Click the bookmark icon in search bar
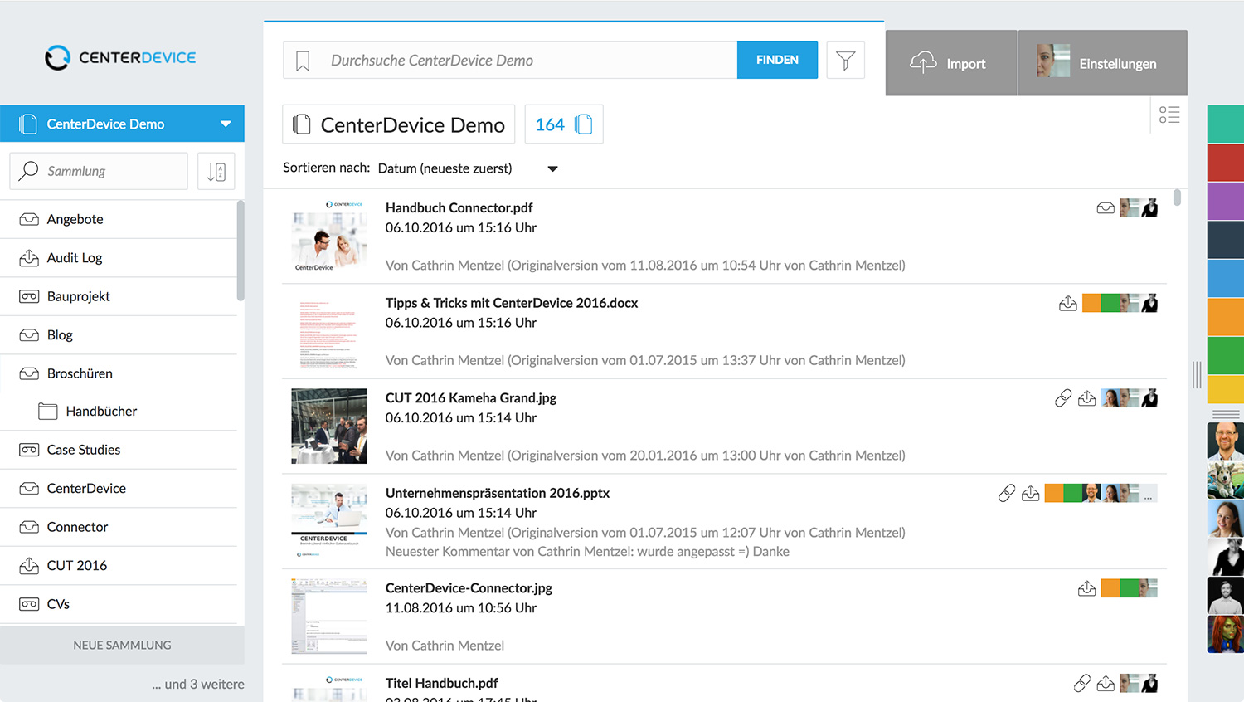1244x702 pixels. pos(303,61)
